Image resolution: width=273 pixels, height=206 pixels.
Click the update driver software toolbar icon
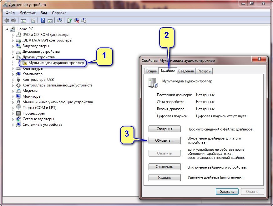point(69,21)
